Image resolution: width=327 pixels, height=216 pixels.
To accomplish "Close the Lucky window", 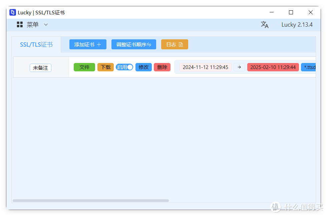I will coord(311,12).
